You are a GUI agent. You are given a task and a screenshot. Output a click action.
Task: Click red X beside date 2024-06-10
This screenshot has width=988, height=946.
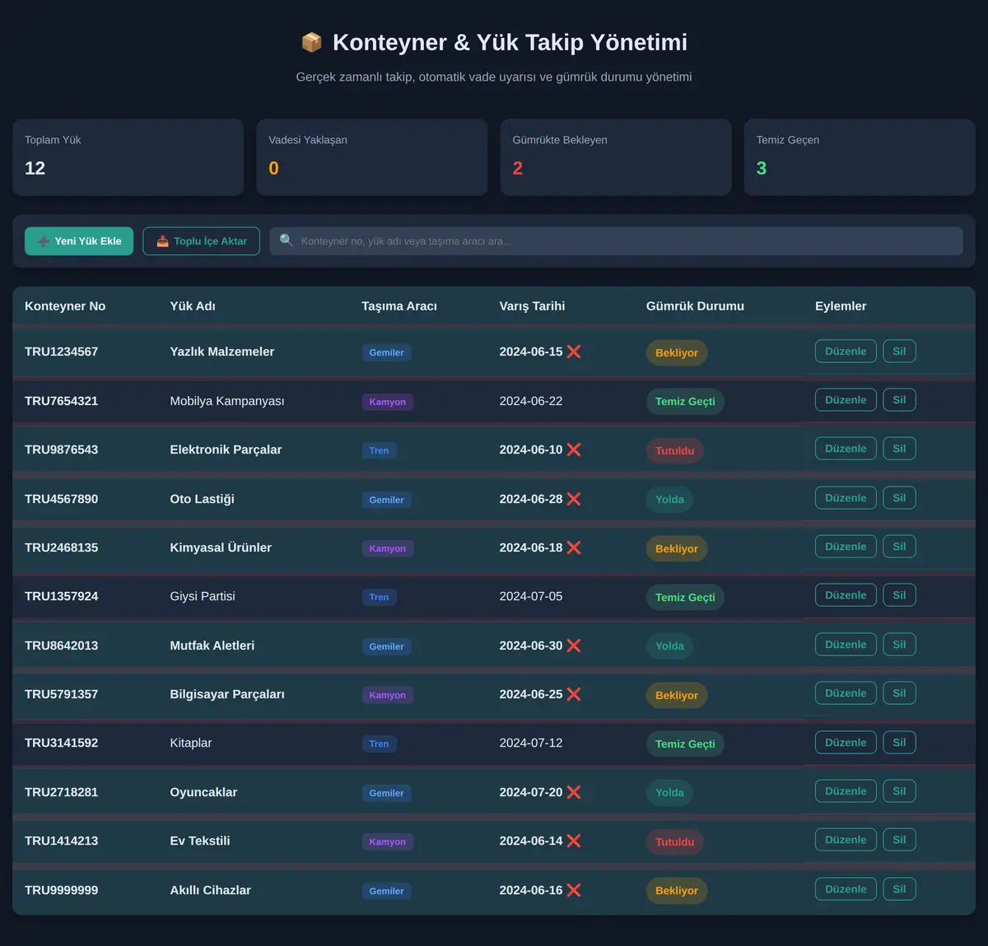point(574,450)
